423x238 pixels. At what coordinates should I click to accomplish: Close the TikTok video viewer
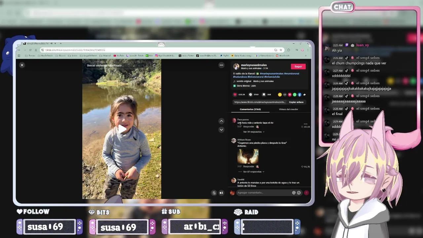coord(22,65)
